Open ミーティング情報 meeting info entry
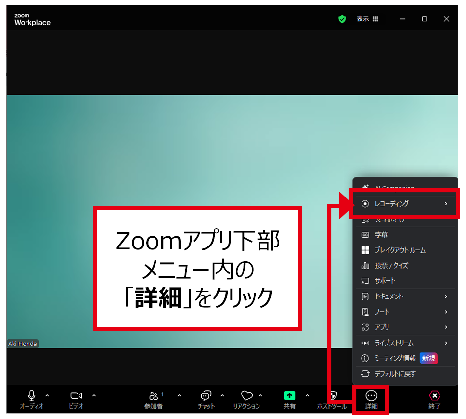The height and width of the screenshot is (419, 466). point(405,358)
